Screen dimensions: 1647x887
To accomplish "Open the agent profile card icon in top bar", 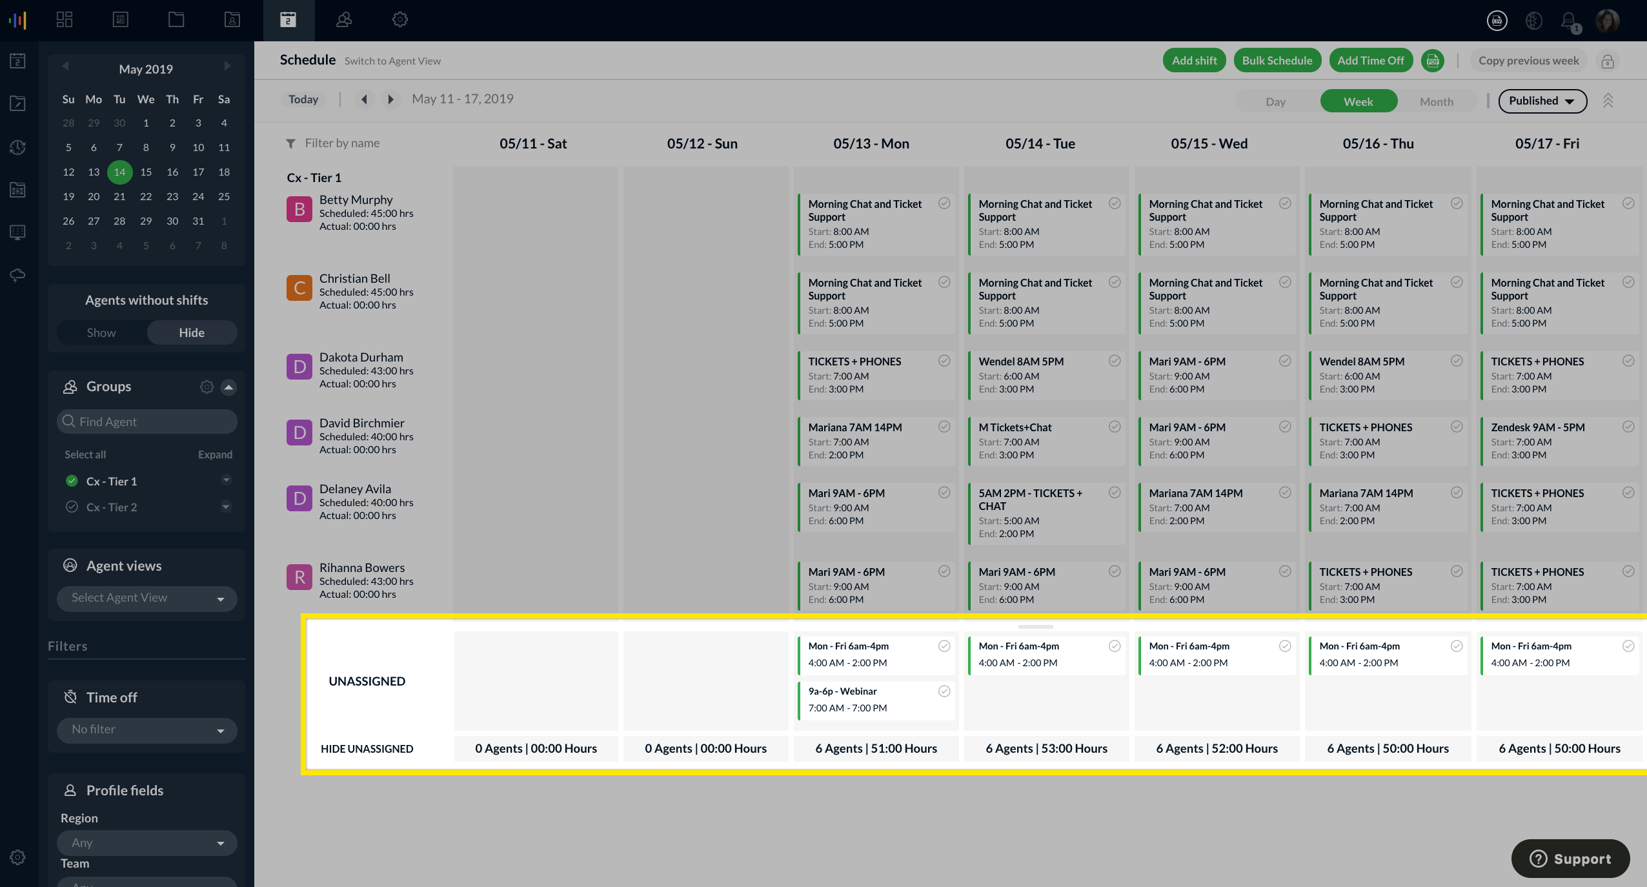I will coord(232,20).
